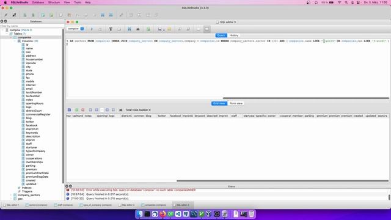Click the right blue grid icon in main toolbar
This screenshot has height=220, width=391.
pyautogui.click(x=111, y=15)
